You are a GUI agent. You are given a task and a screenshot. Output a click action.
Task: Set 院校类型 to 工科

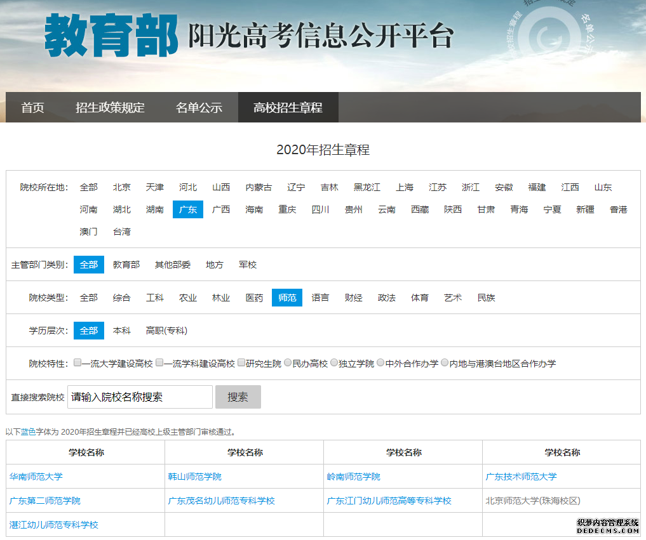coord(155,298)
